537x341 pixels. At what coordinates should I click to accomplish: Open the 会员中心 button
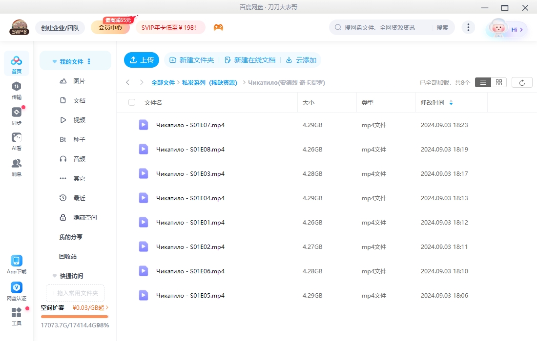click(x=110, y=28)
